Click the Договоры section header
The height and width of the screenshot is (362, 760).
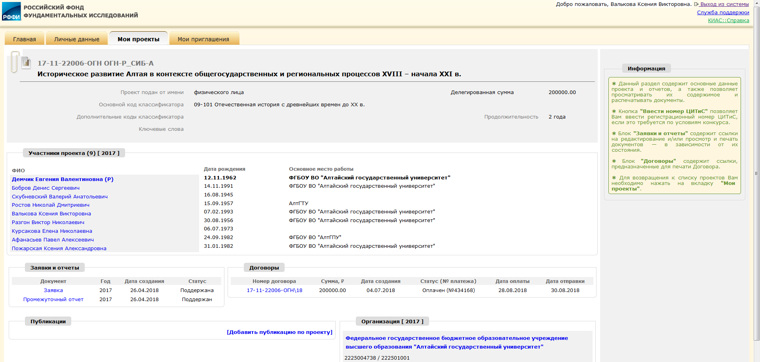(264, 268)
